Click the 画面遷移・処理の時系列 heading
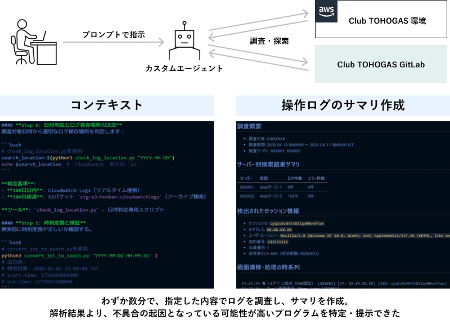The image size is (450, 320). coord(268,267)
